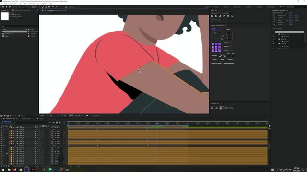The image size is (307, 172).
Task: Select the Zoom (magnifier) tool
Action: (x=13, y=7)
